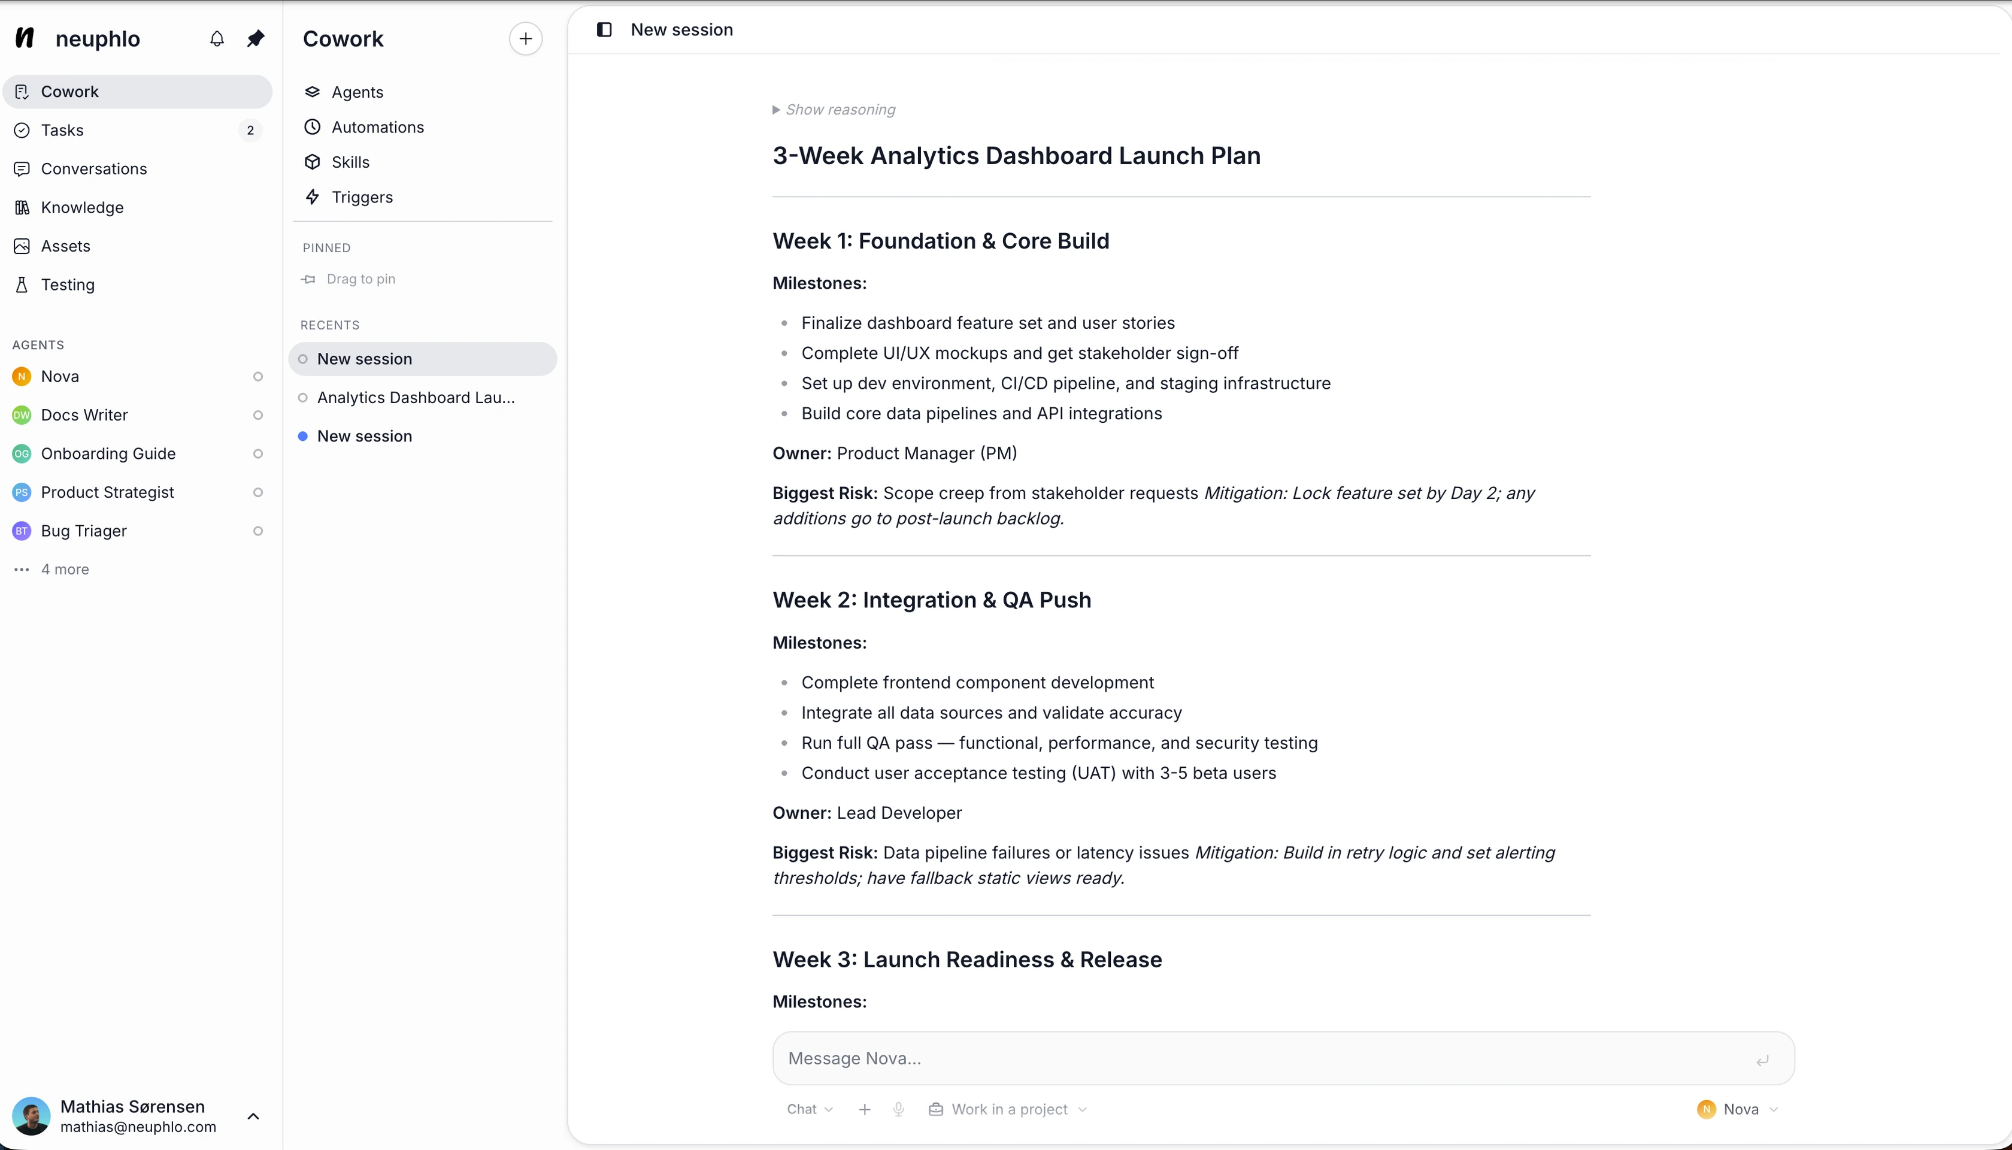Screen dimensions: 2012x1150
Task: Go to Conversations section
Action: tap(137, 169)
